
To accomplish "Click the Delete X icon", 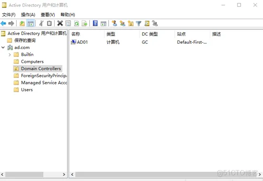I will [x=60, y=23].
